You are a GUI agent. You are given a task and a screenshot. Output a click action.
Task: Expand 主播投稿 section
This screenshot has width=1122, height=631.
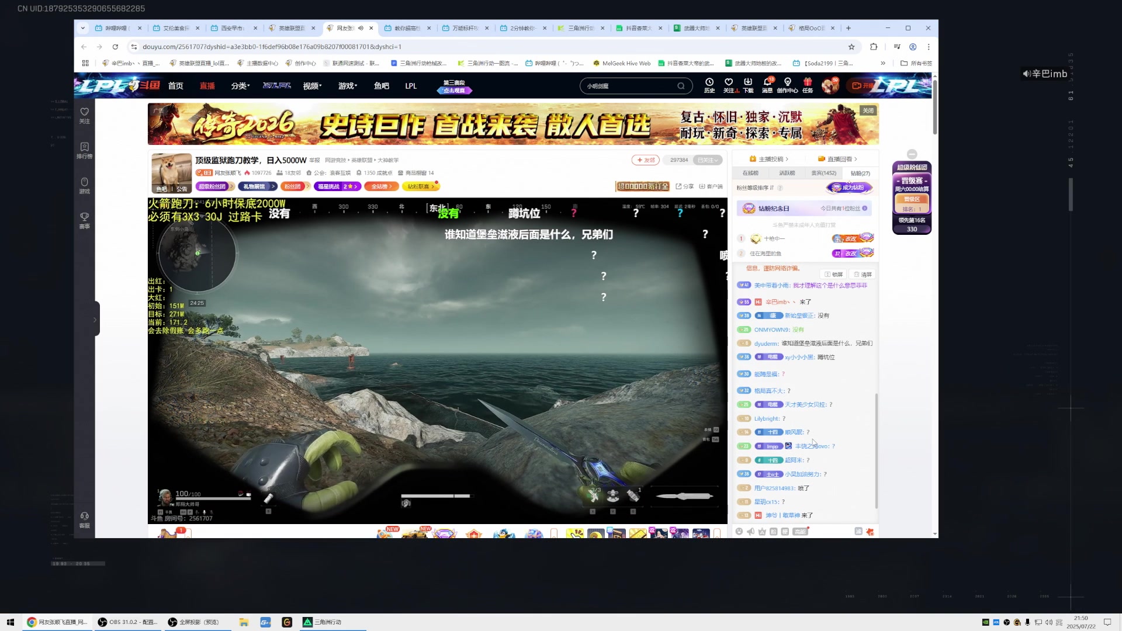pyautogui.click(x=769, y=159)
